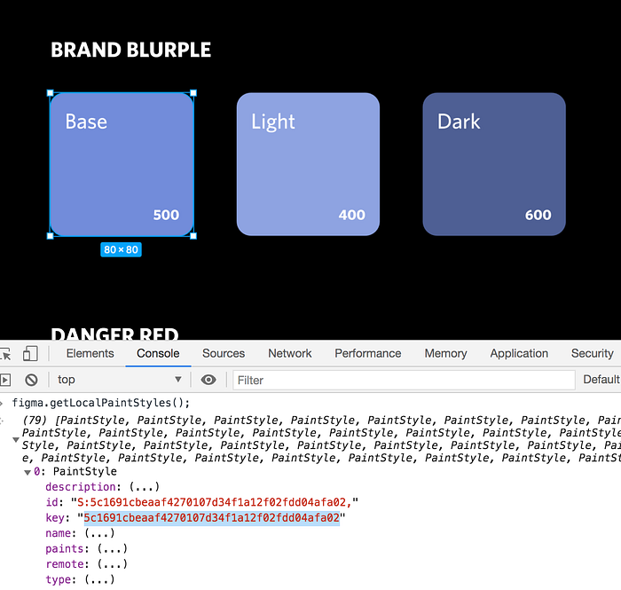Collapse the 0: PaintStyle entry
Image resolution: width=621 pixels, height=590 pixels.
28,472
